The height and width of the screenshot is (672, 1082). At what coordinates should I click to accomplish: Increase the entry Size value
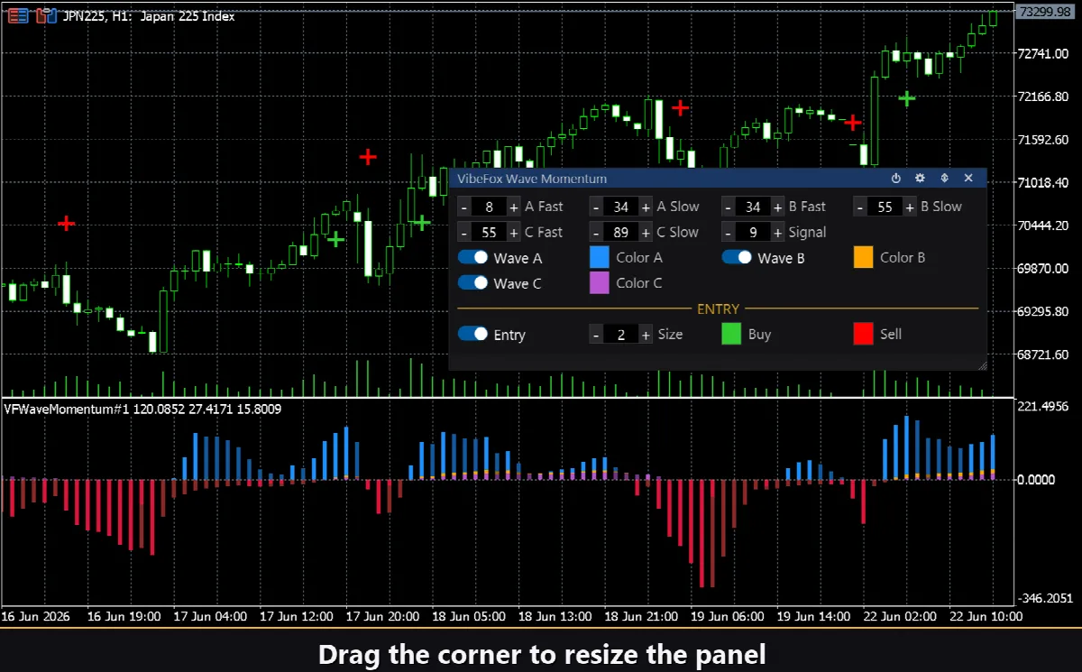(x=646, y=335)
